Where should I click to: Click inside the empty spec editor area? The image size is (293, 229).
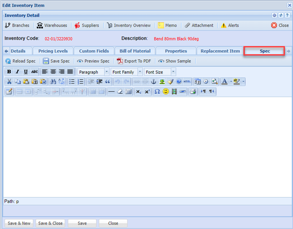click(x=146, y=145)
